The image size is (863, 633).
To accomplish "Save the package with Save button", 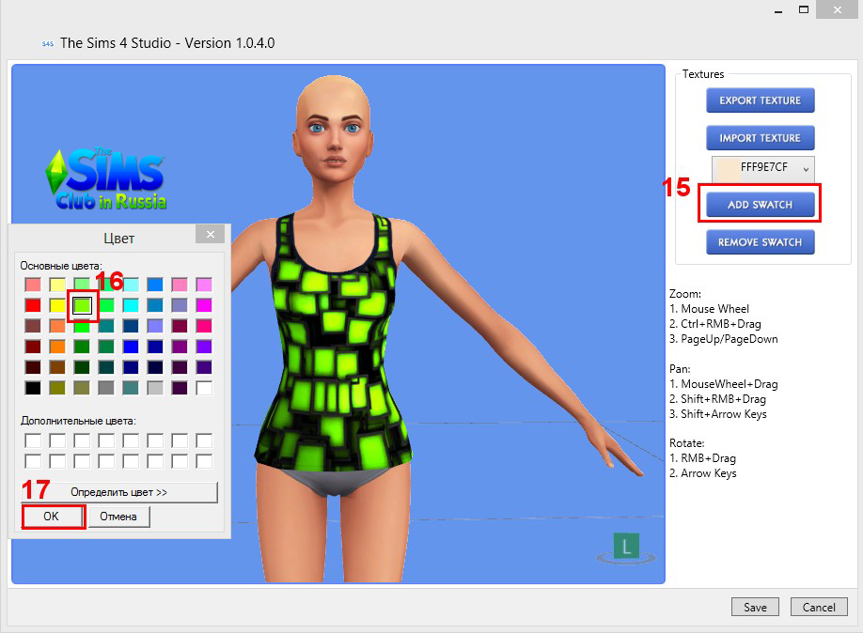I will coord(755,607).
